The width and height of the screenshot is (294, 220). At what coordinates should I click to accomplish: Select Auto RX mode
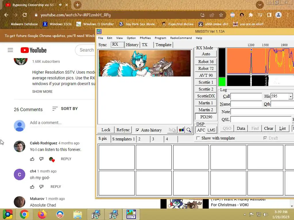point(206,54)
